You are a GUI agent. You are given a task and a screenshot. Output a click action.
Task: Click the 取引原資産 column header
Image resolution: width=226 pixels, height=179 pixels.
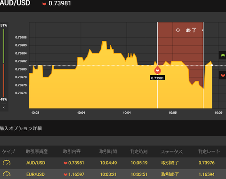tap(37, 151)
